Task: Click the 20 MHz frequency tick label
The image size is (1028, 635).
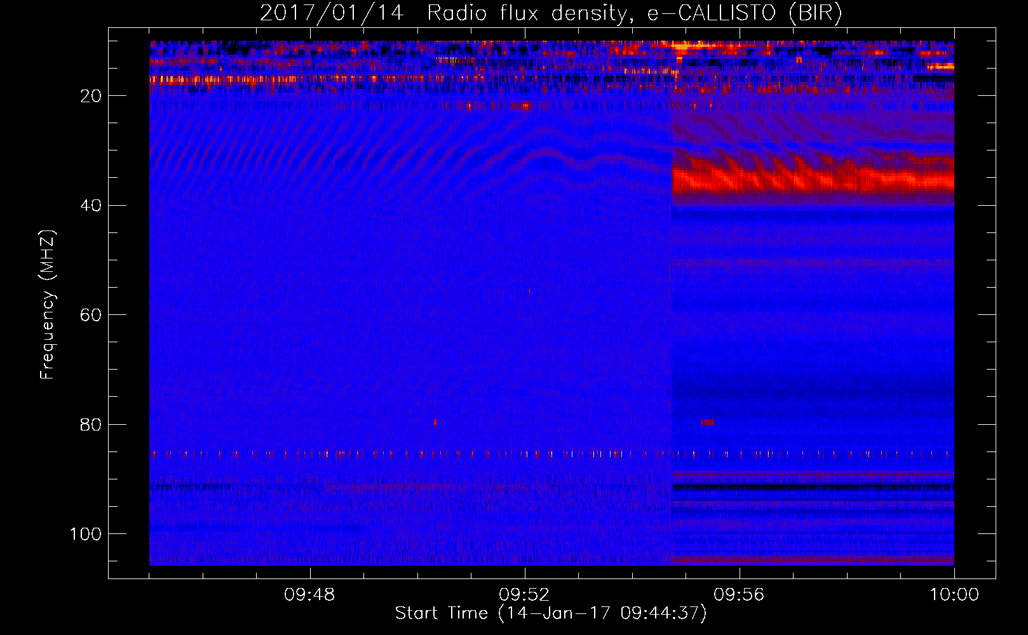Action: click(x=91, y=96)
